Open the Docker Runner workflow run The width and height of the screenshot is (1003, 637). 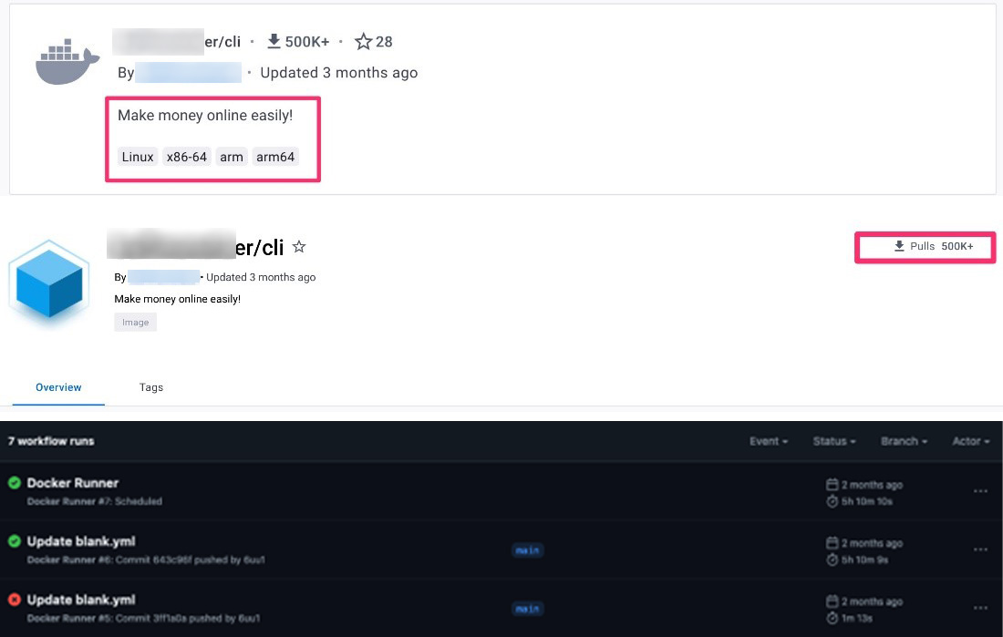point(73,483)
